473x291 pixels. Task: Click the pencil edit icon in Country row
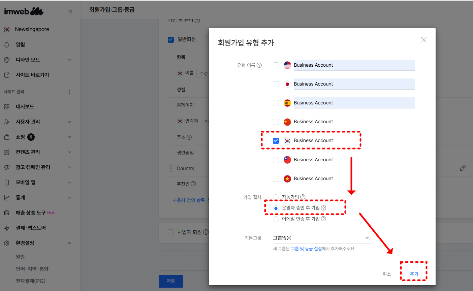(463, 168)
